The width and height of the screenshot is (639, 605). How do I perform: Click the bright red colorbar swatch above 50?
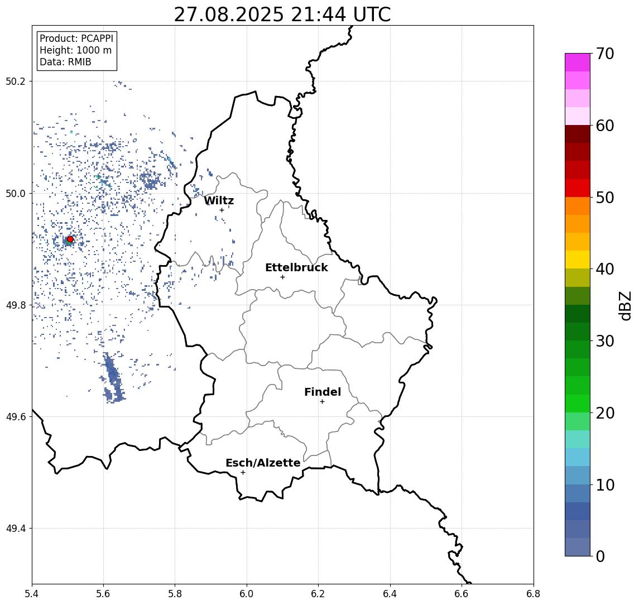click(578, 188)
